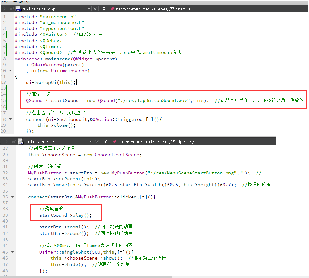Click the this->hide(); statement
309x278 pixels.
[68, 264]
